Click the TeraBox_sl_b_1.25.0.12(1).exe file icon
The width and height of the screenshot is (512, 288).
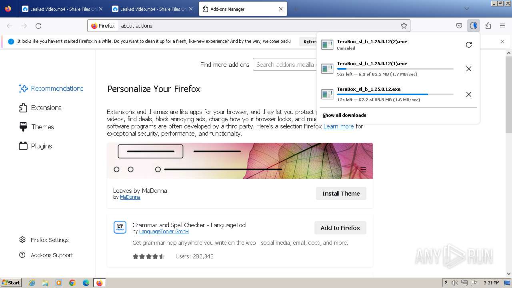(327, 69)
